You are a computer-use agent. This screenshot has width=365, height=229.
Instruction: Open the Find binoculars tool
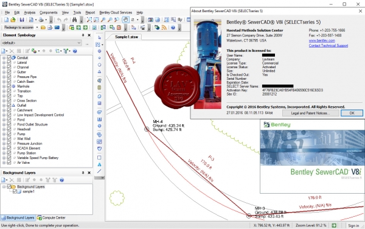[74, 20]
